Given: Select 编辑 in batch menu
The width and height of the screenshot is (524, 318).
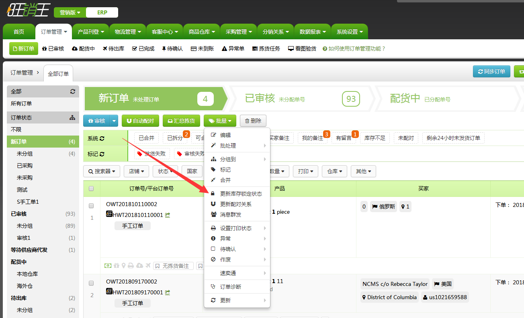Looking at the screenshot, I should 237,135.
